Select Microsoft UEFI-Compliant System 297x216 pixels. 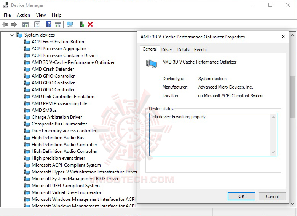(x=65, y=186)
